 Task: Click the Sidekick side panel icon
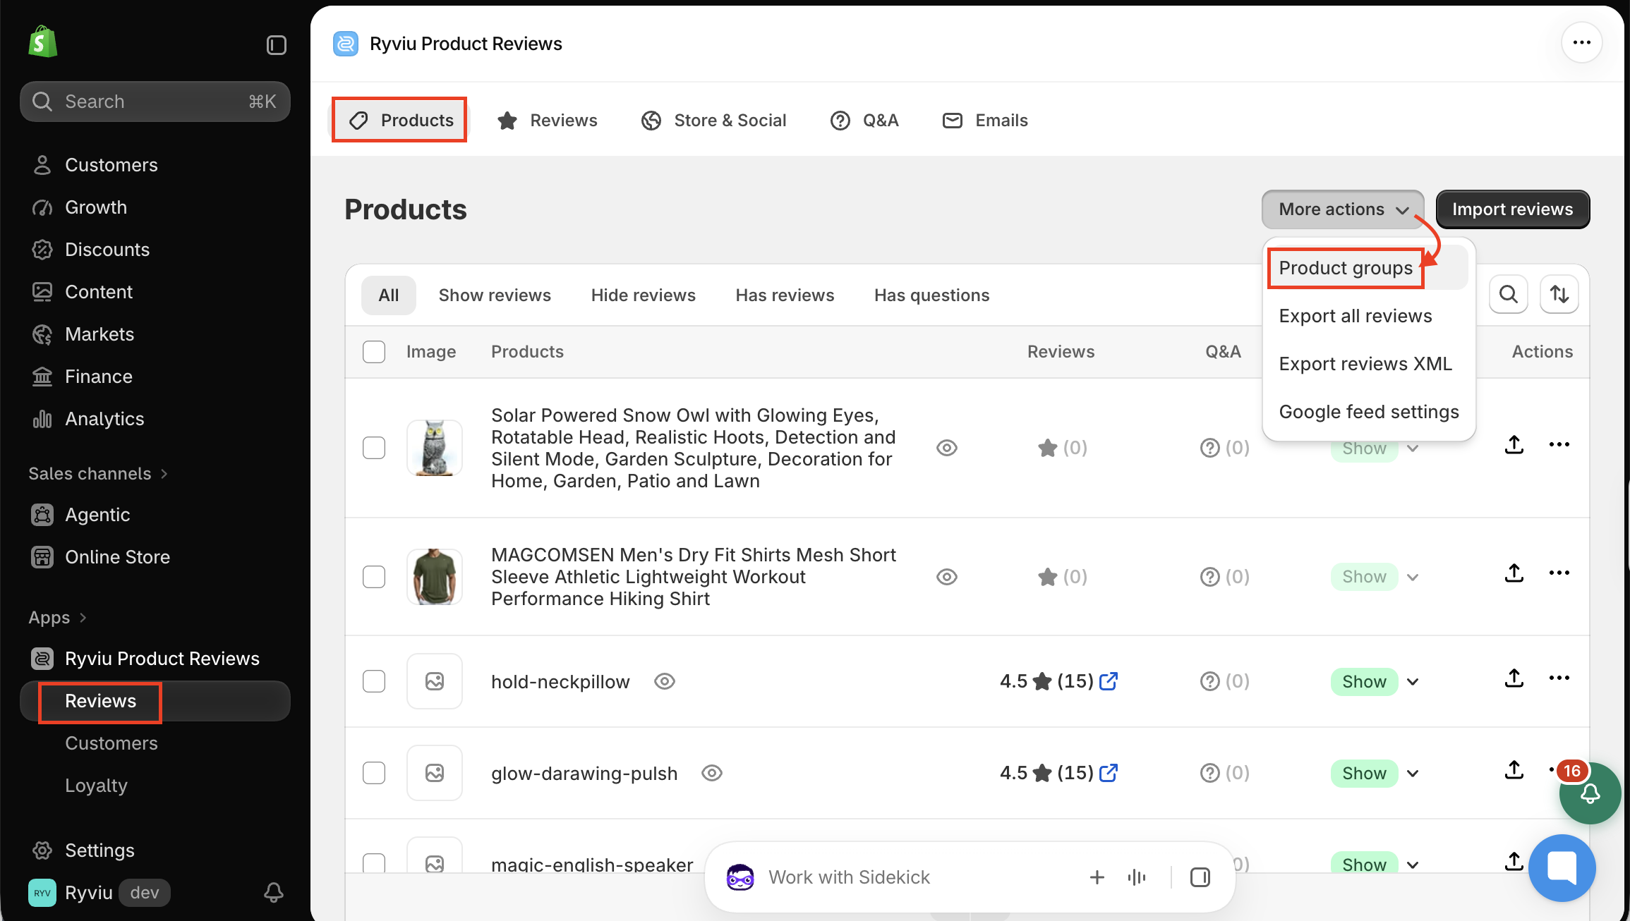point(1200,877)
